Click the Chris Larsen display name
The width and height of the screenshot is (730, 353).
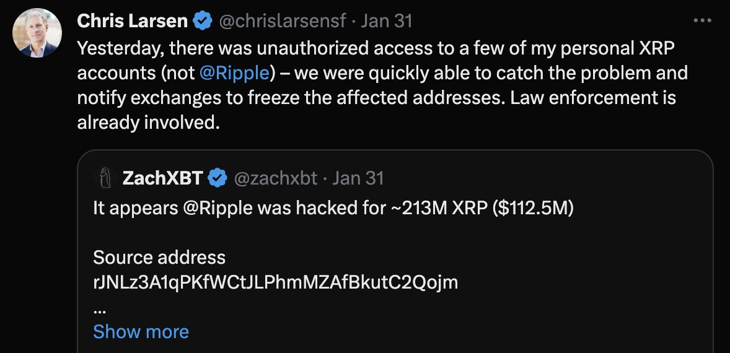coord(132,21)
